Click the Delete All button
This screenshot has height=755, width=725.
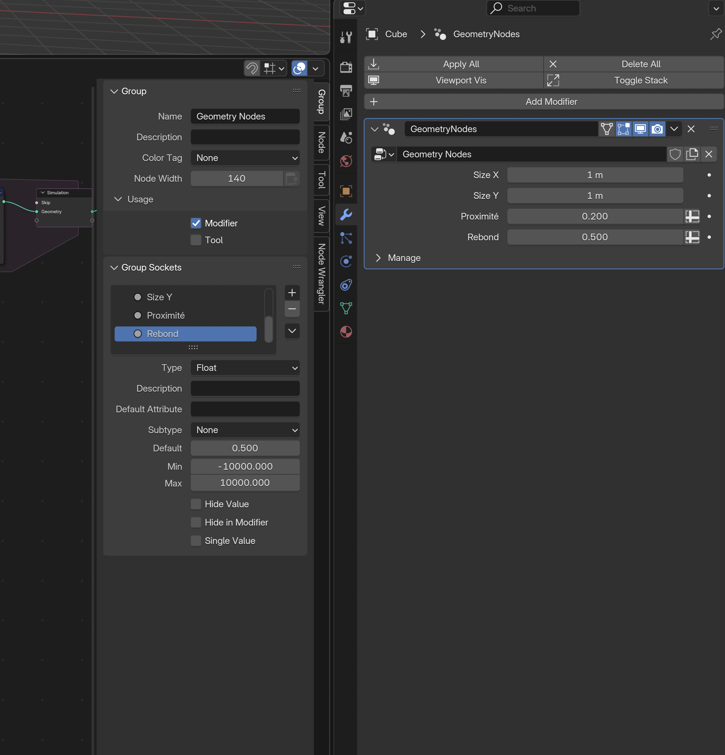[634, 64]
